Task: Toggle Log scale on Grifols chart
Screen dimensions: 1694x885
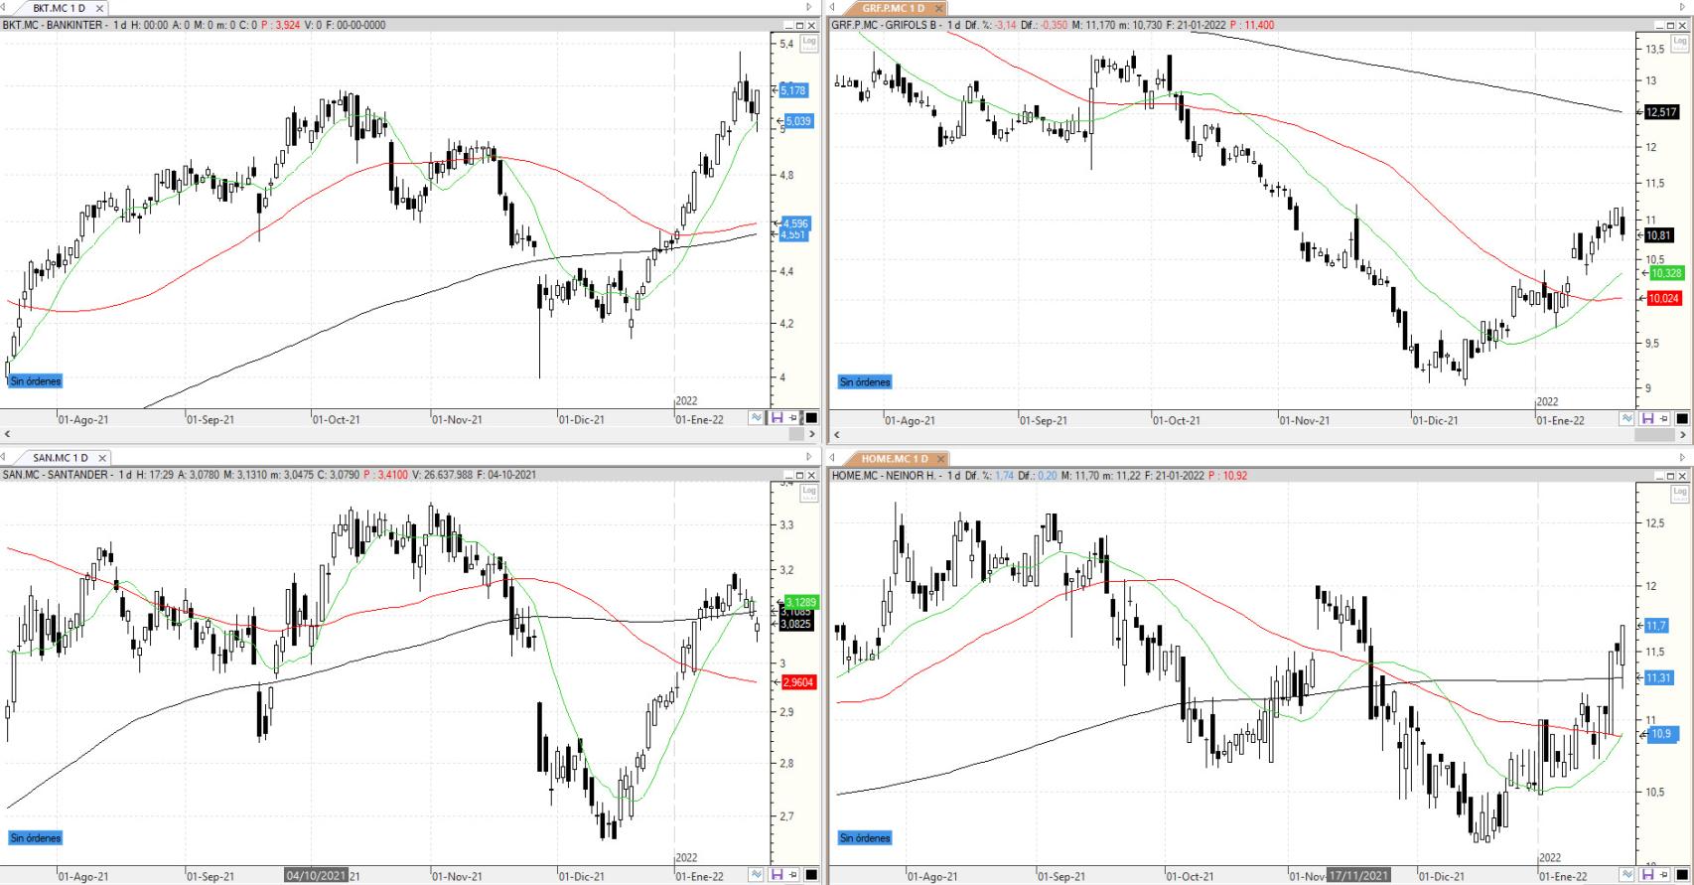Action: (x=1680, y=42)
